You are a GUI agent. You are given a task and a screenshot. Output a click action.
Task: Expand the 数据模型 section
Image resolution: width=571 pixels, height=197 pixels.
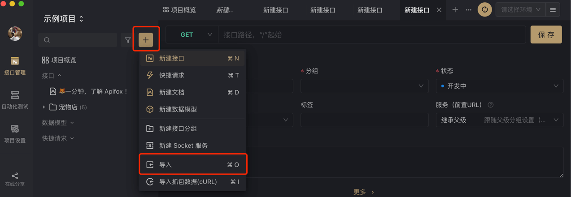(x=58, y=123)
